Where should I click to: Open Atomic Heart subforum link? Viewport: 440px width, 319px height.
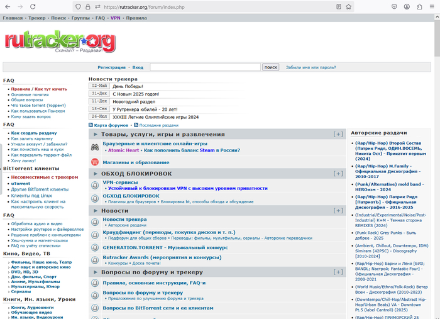[x=123, y=150]
